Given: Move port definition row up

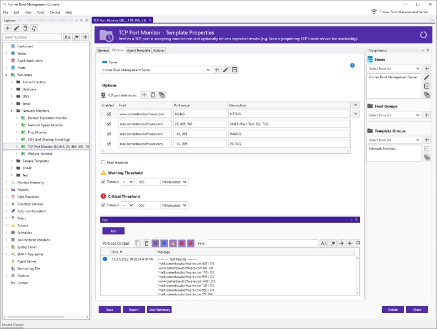Looking at the screenshot, I should click(355, 105).
